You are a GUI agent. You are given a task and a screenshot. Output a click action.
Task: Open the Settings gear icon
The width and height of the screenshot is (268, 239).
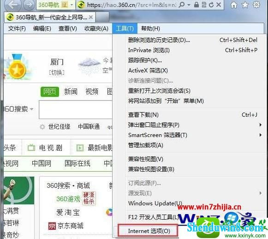256,5
